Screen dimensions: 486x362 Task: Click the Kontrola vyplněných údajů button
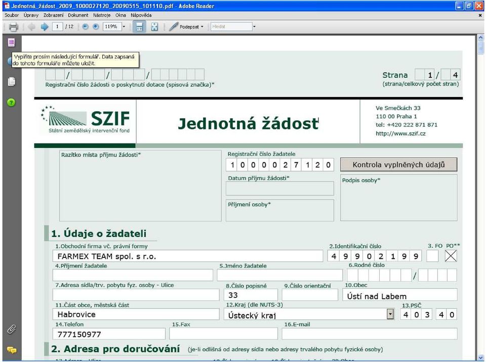pyautogui.click(x=398, y=165)
